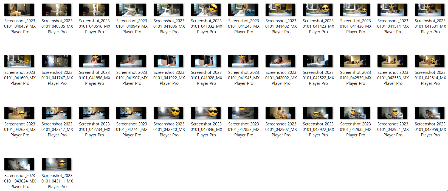Select the Screenshot_20230101_041609 file icon
The height and width of the screenshot is (191, 448).
pos(19,61)
